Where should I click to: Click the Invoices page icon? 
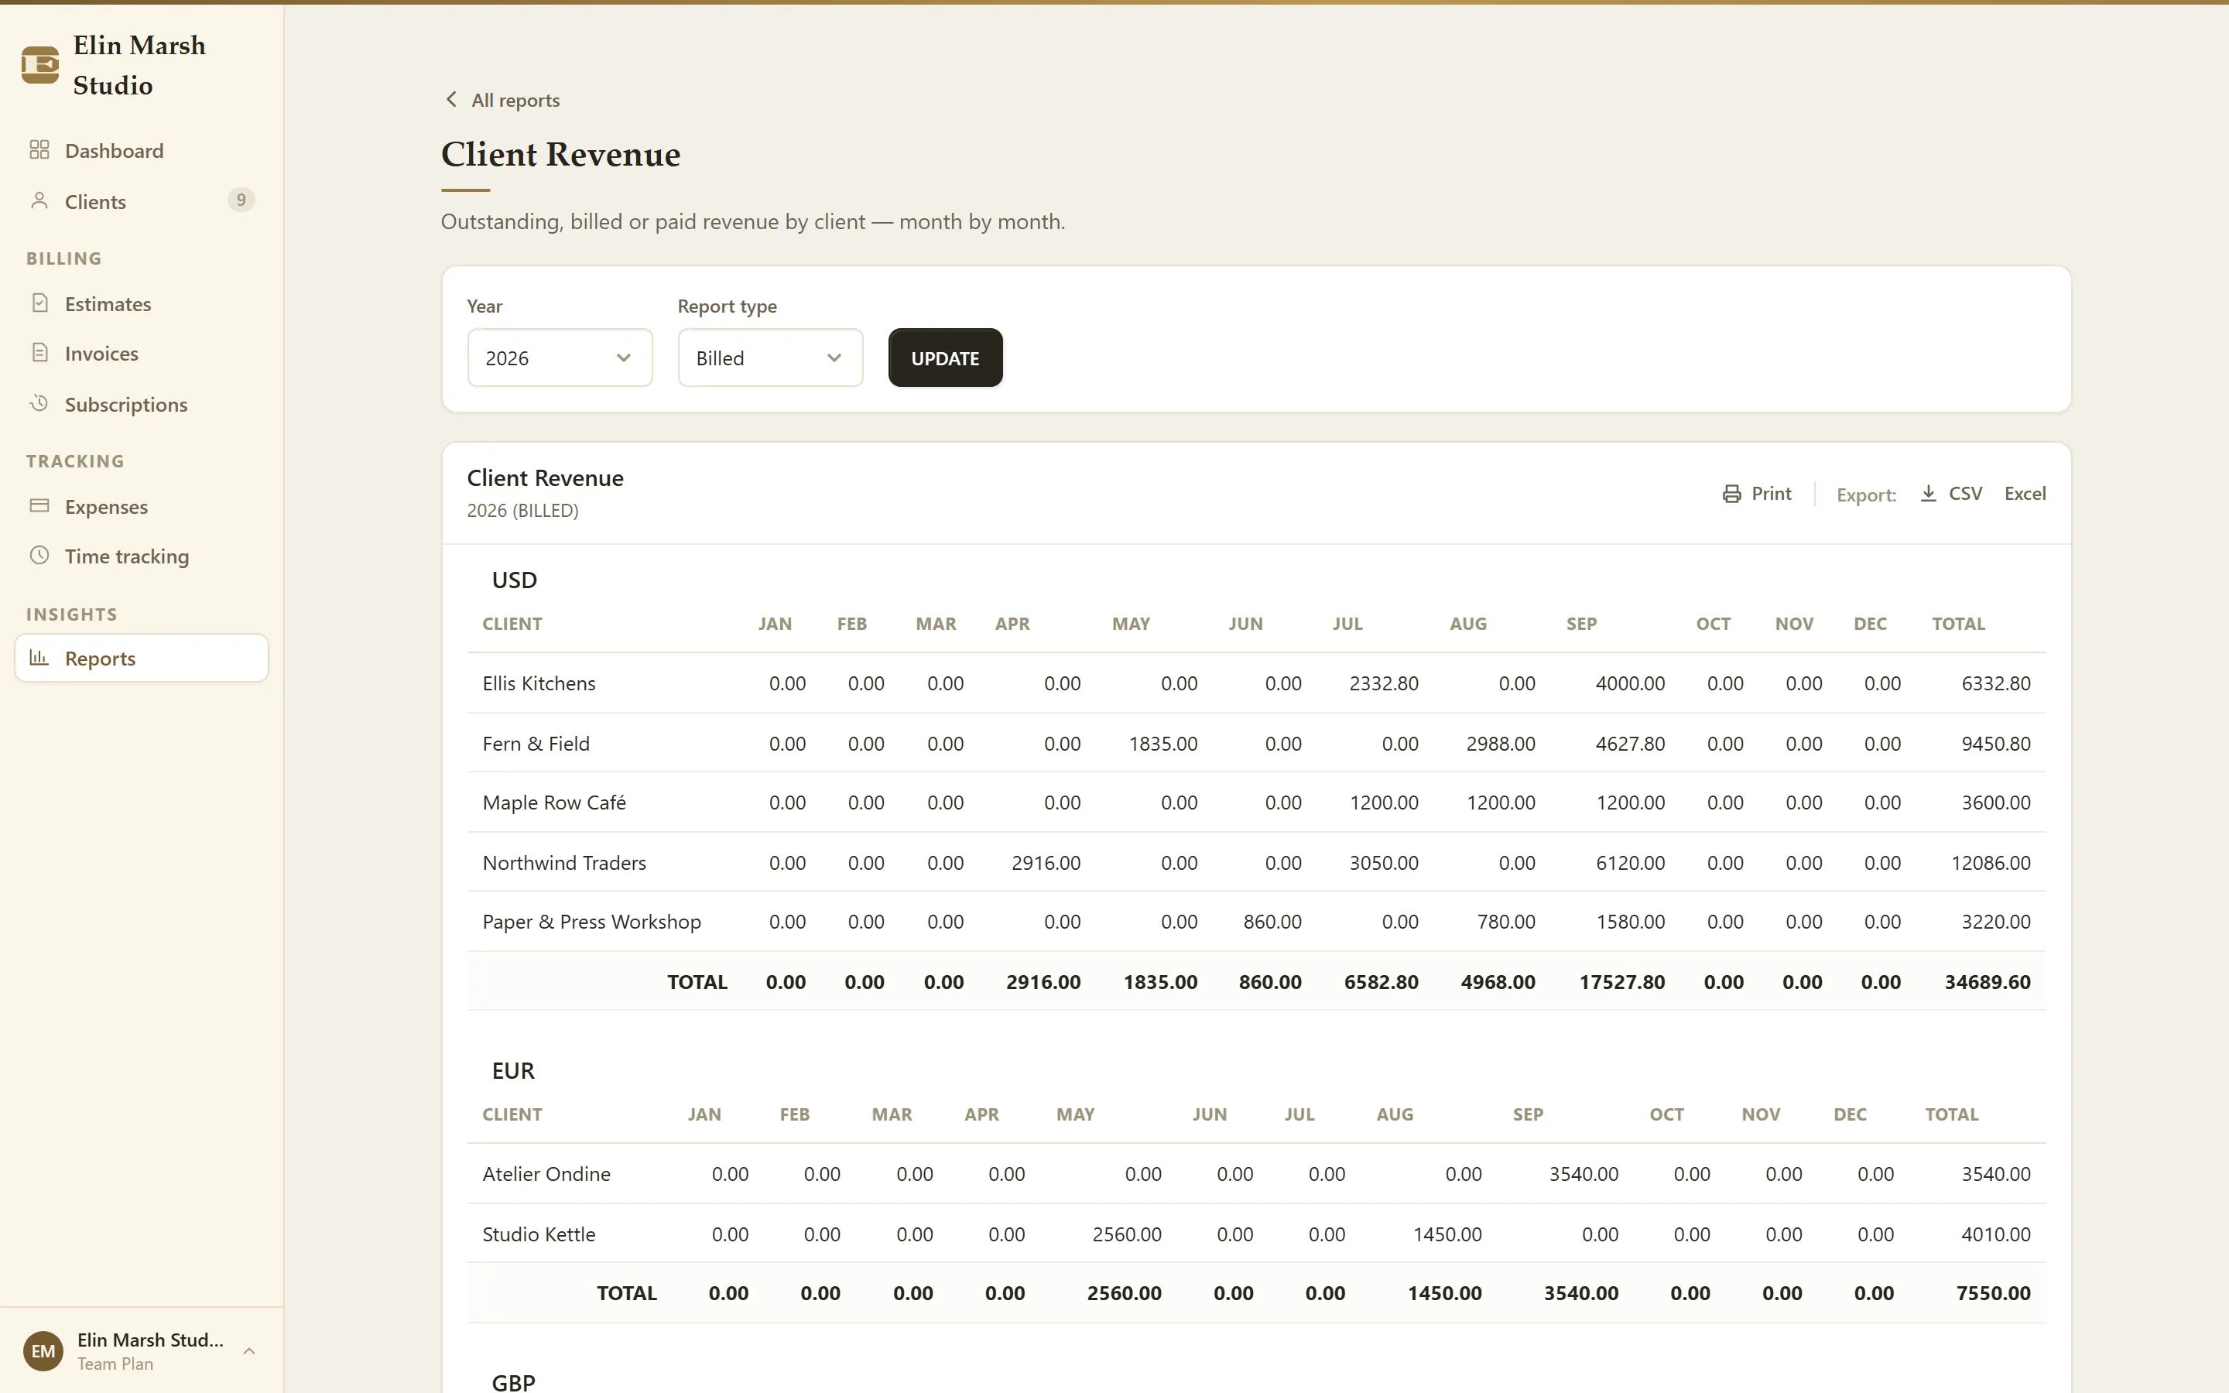coord(39,353)
